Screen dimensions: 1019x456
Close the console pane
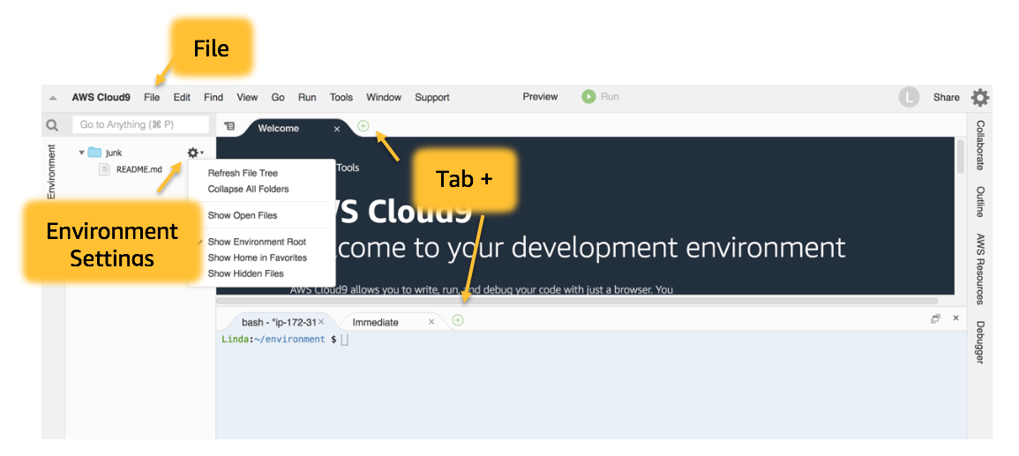click(x=956, y=318)
